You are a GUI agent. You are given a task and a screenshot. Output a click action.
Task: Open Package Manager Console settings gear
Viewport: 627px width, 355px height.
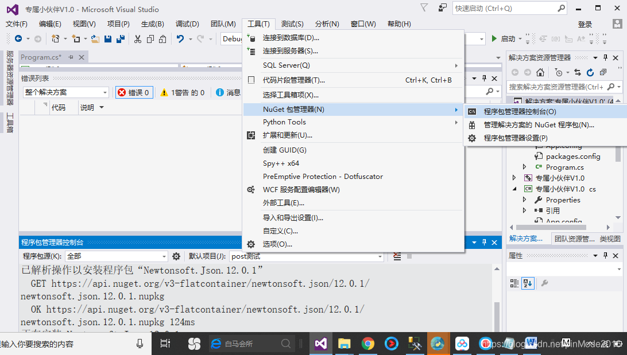click(176, 256)
